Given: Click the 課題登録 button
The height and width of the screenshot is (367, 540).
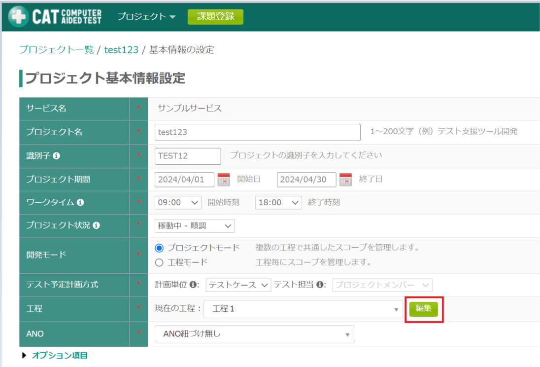Looking at the screenshot, I should pyautogui.click(x=215, y=16).
